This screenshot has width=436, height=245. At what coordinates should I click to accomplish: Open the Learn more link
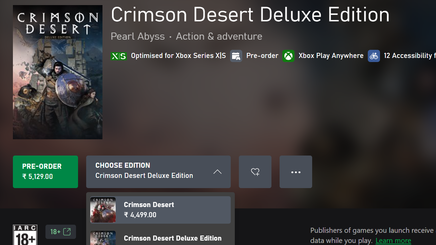click(x=393, y=241)
